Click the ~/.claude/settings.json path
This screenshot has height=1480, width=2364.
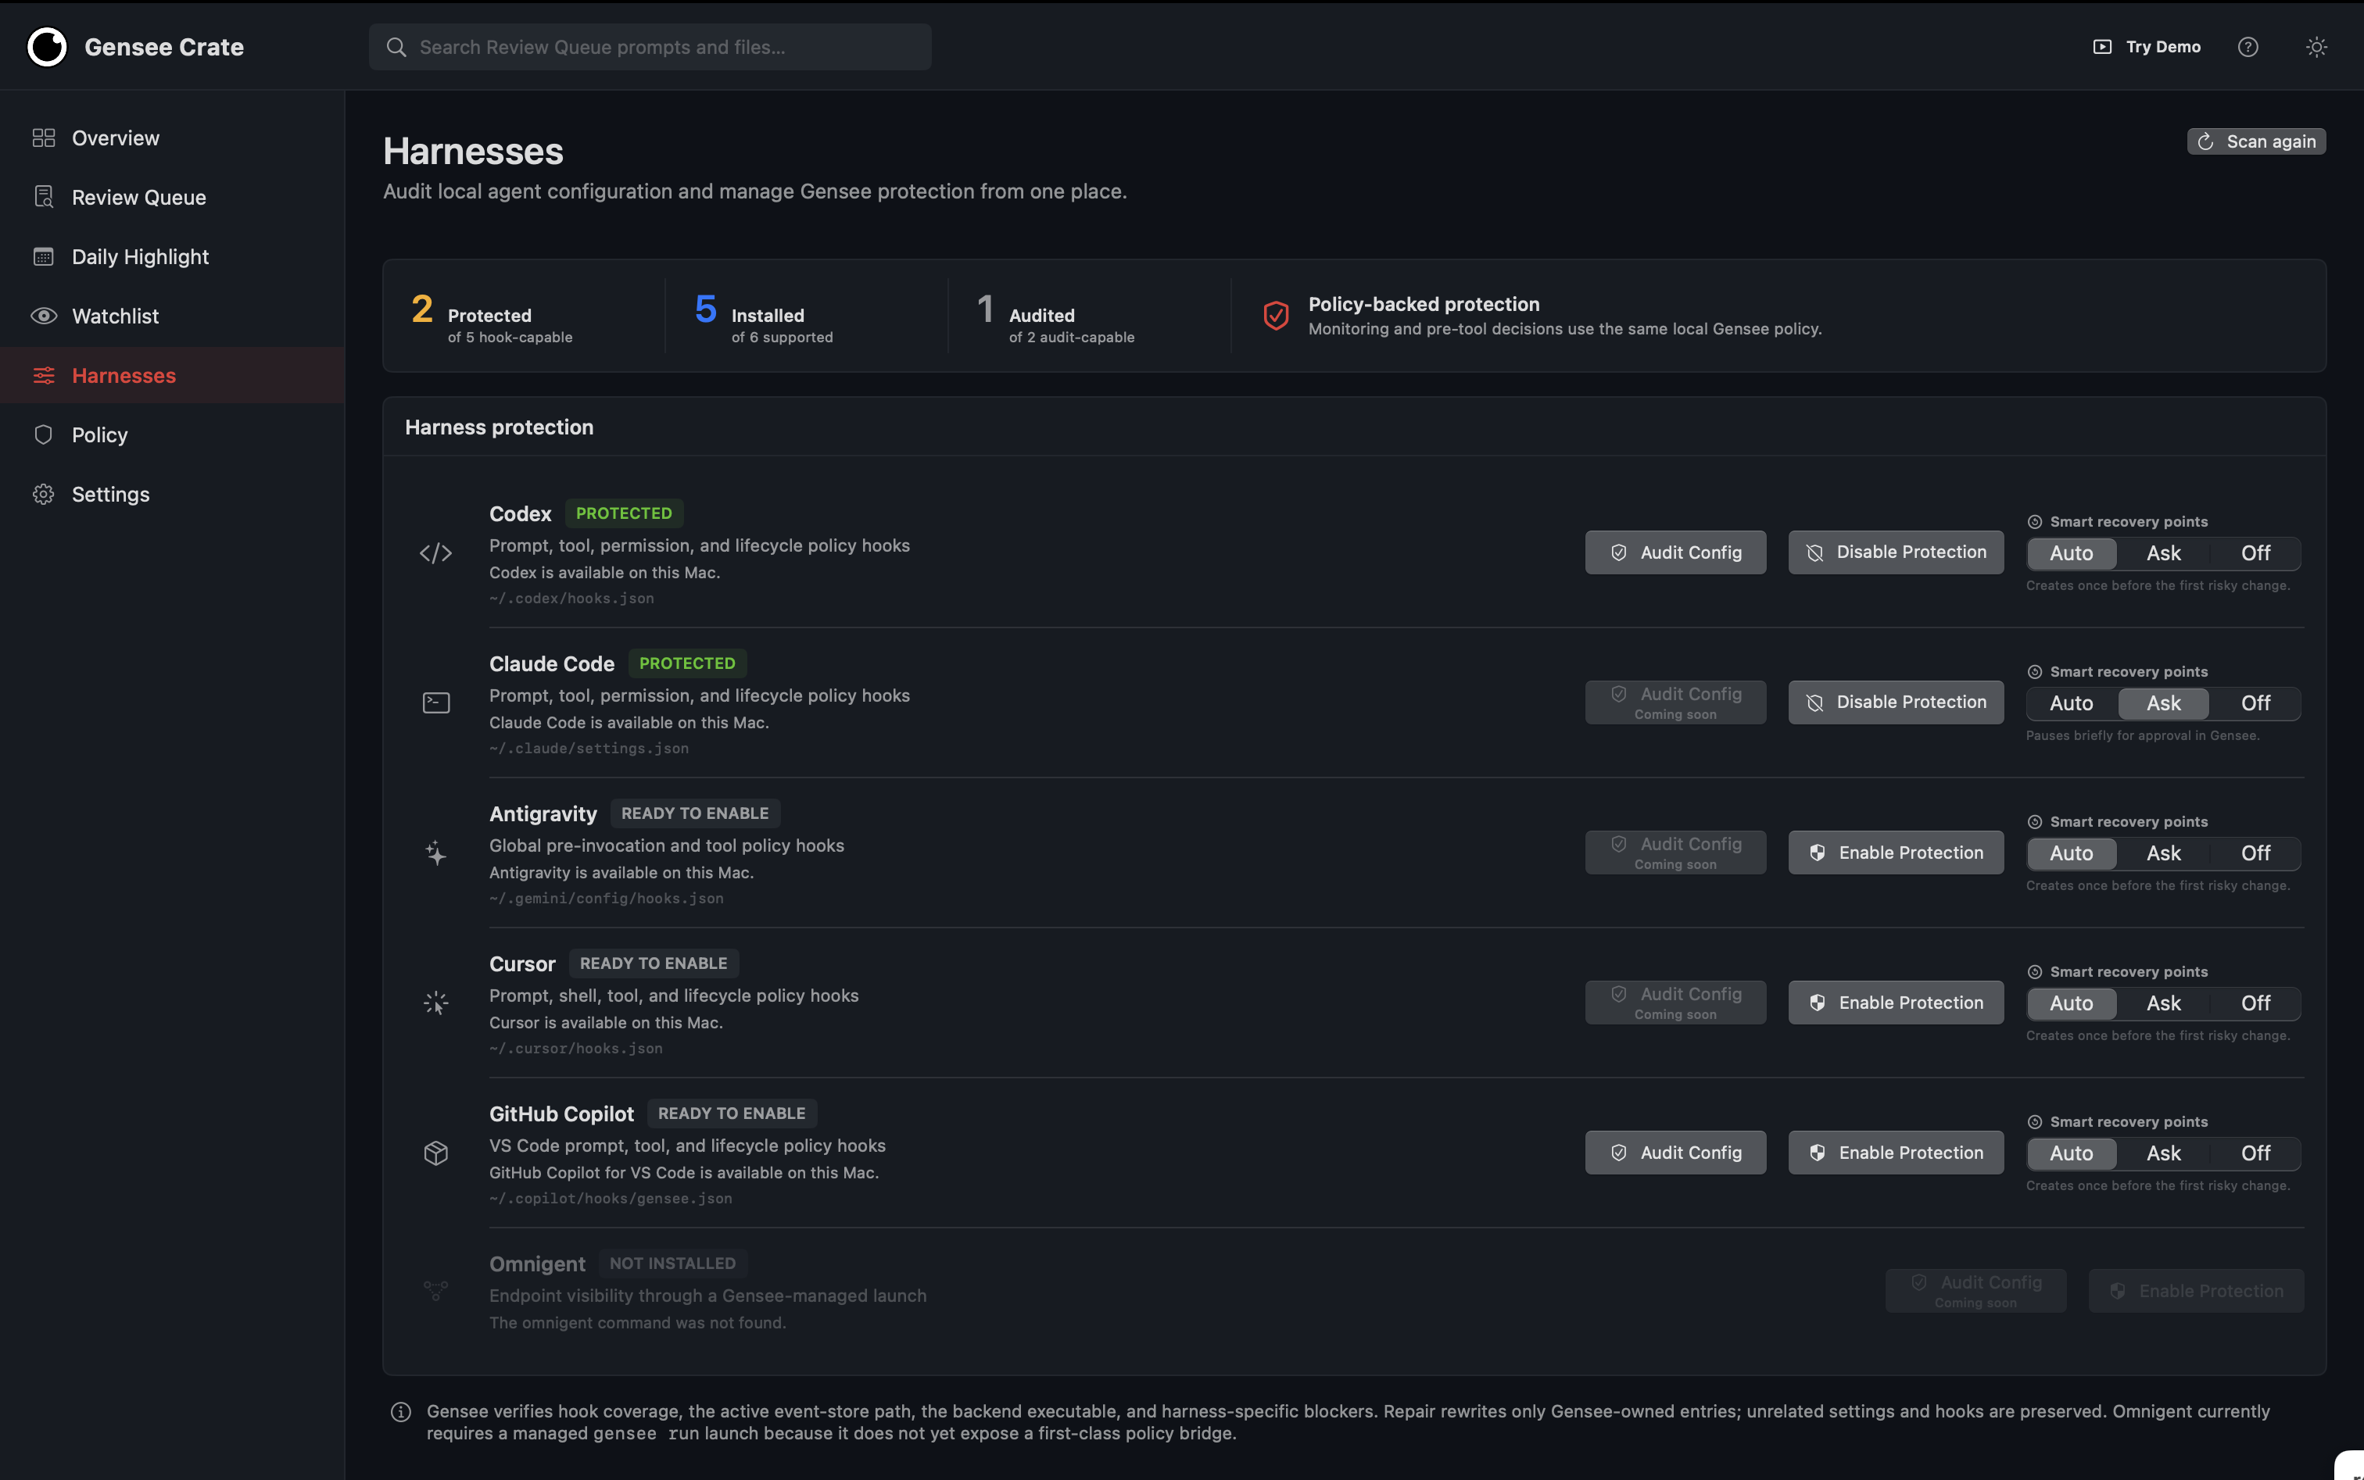point(589,748)
